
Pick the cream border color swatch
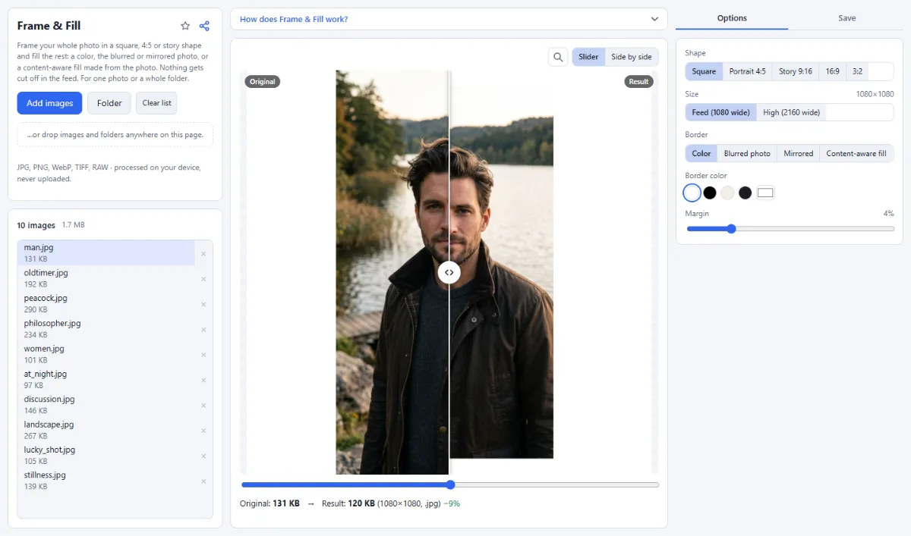[x=727, y=193]
